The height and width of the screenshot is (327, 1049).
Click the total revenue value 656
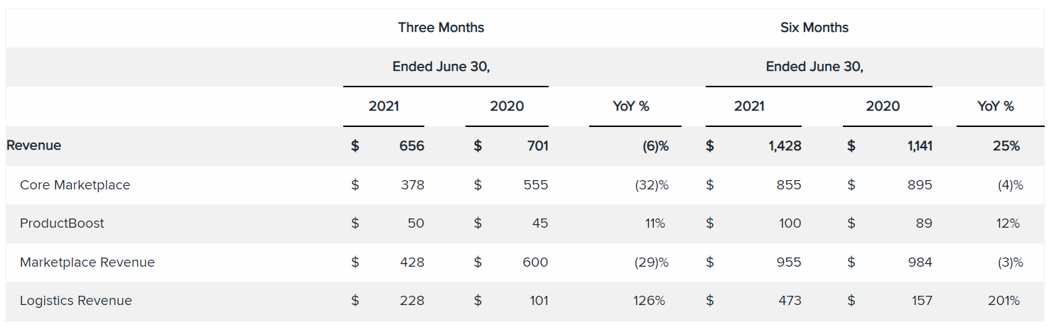click(x=411, y=146)
